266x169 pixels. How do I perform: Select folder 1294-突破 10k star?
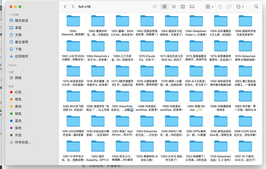pyautogui.click(x=196, y=96)
